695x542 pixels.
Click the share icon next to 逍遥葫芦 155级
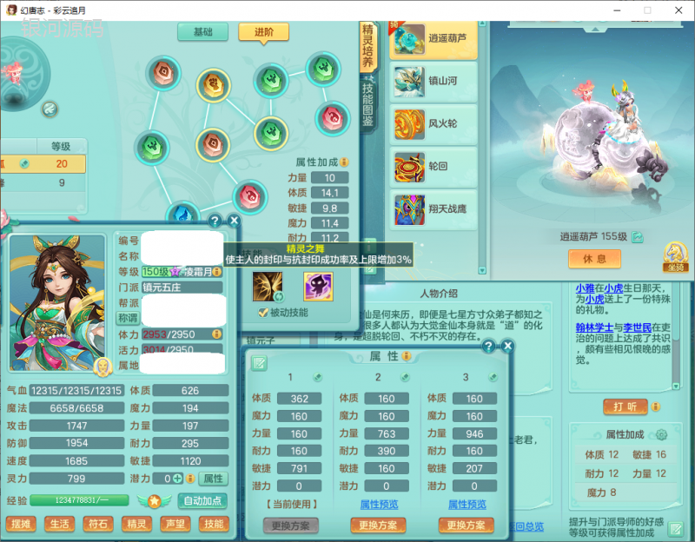click(x=639, y=236)
